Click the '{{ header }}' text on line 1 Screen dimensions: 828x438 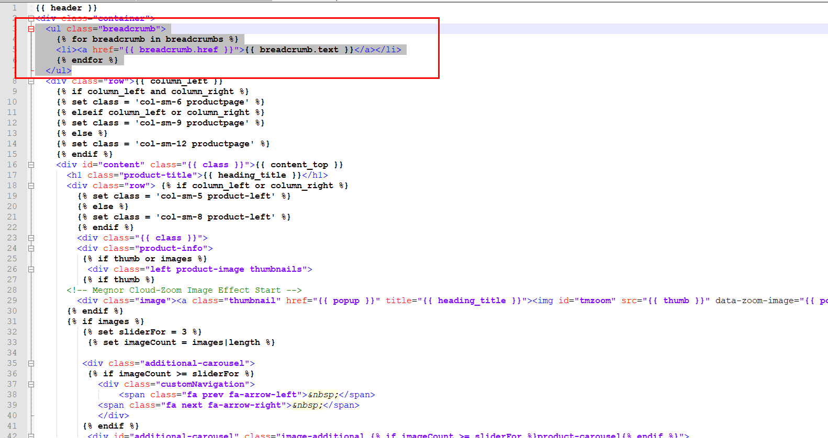click(66, 8)
